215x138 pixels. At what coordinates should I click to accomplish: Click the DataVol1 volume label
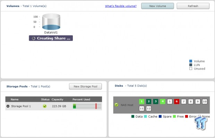(51, 33)
